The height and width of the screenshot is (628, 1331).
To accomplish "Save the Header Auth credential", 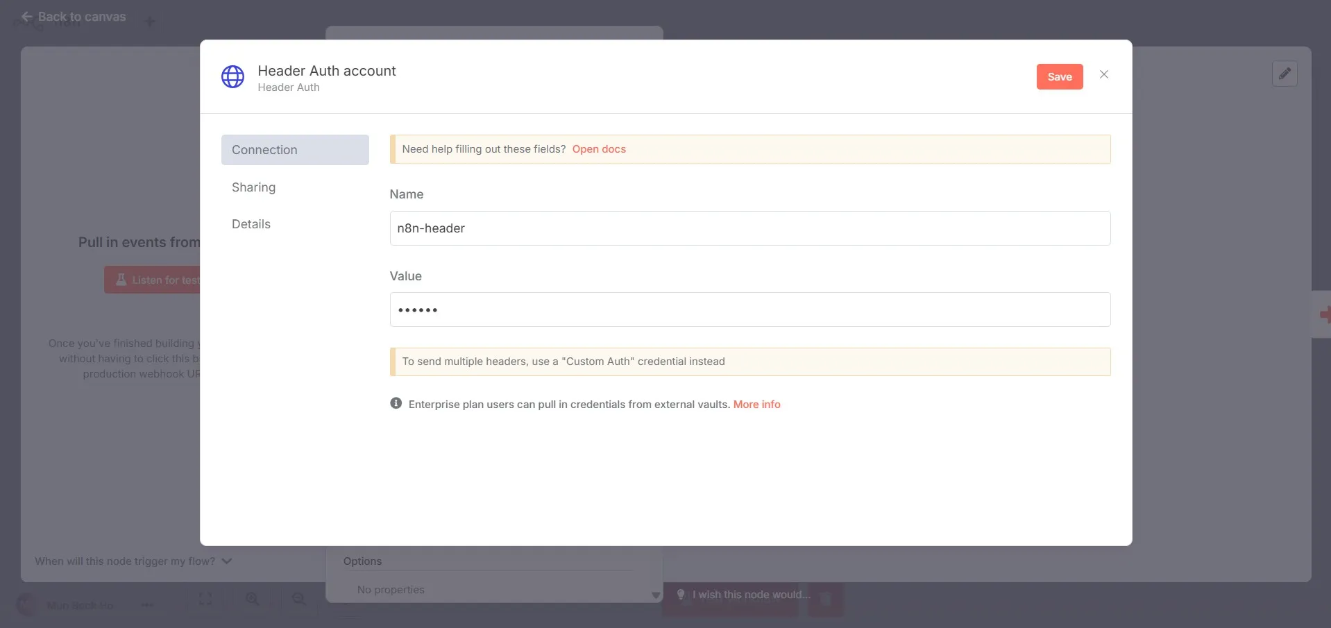I will pos(1059,77).
